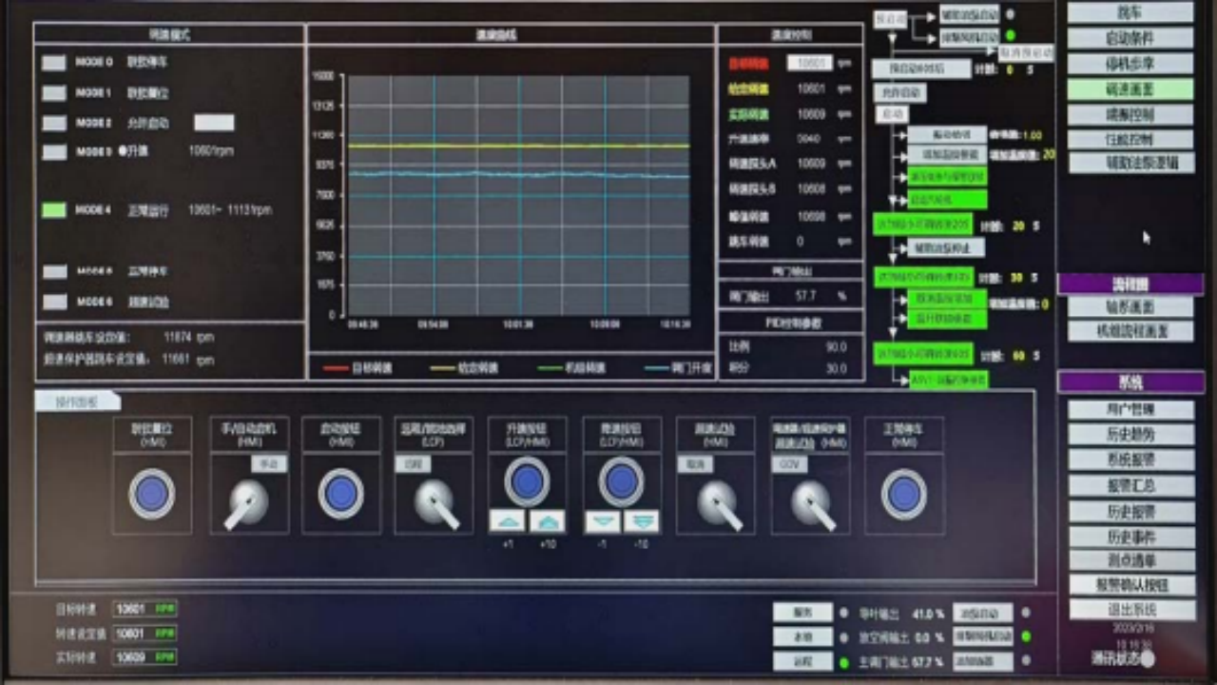Click the 报警确认按钮 alarm acknowledge button

coord(1130,585)
